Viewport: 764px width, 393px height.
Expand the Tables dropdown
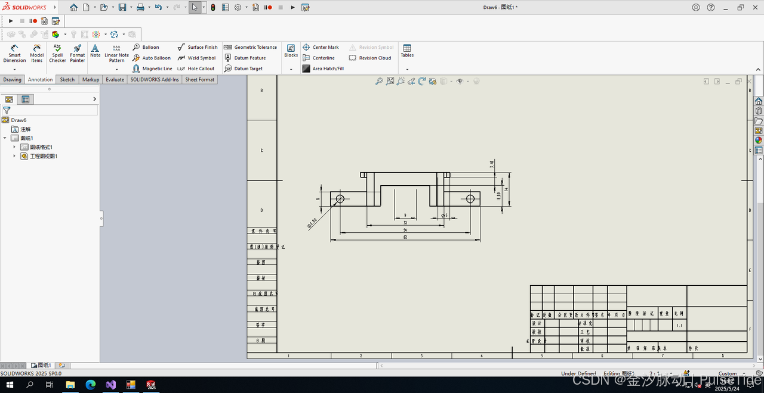[407, 69]
